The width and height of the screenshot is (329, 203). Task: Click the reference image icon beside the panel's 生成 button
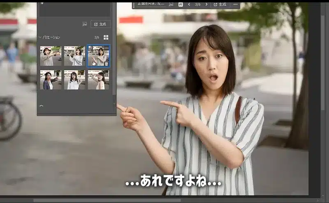coord(85,24)
